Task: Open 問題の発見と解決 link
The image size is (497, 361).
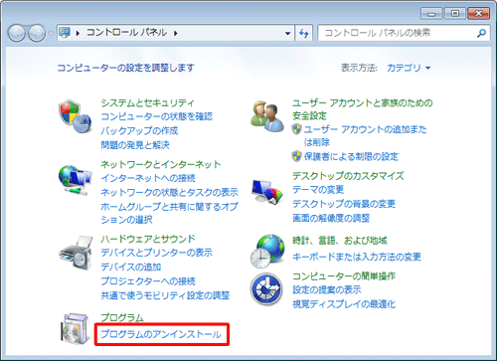Action: 135,145
